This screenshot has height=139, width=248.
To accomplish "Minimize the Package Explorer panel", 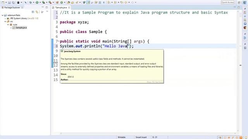I will [43, 7].
